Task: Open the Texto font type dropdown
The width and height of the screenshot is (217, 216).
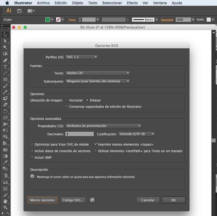Action: (98, 73)
